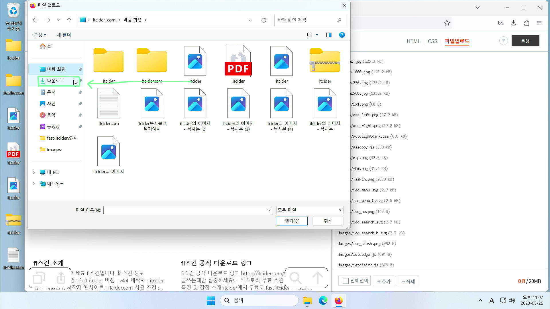Open the 모든 파일 file type dropdown

click(x=310, y=210)
